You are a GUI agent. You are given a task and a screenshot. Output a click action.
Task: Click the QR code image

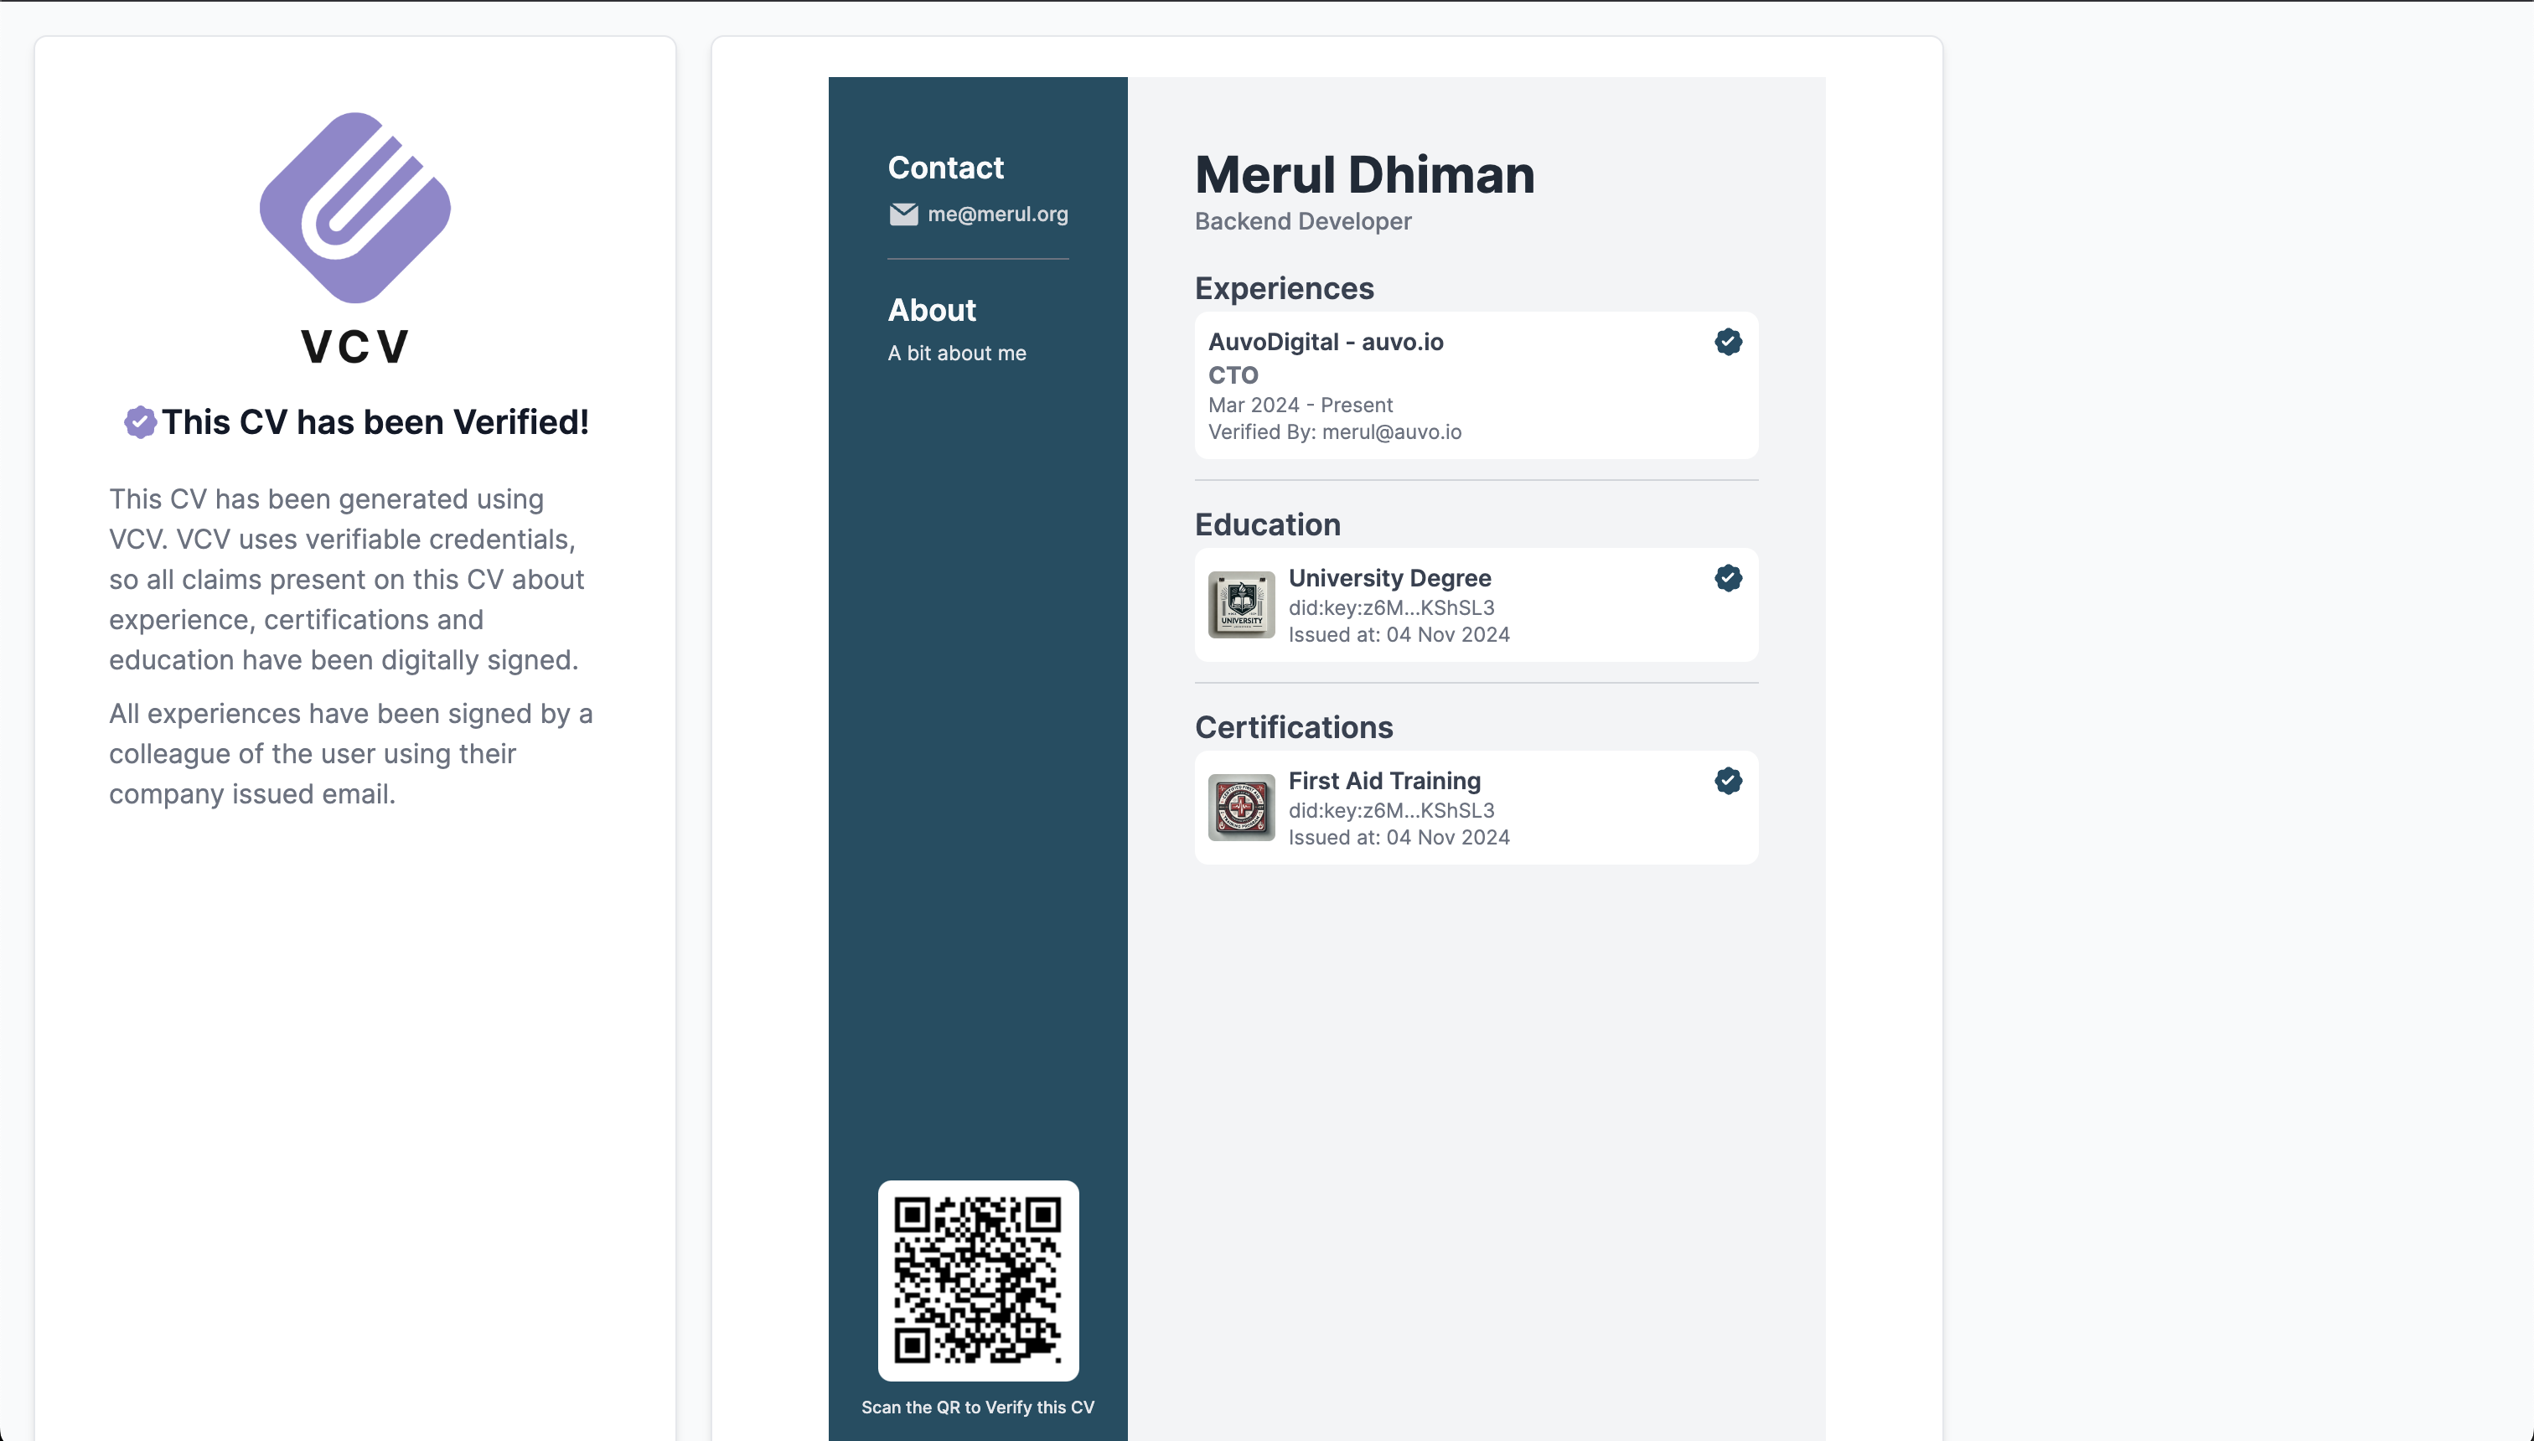tap(977, 1279)
